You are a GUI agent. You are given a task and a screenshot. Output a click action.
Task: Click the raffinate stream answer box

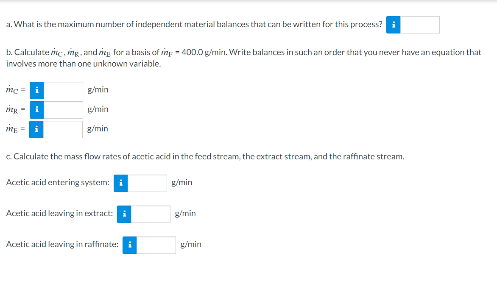click(x=155, y=245)
